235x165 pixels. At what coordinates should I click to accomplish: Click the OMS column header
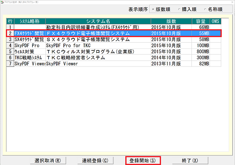pos(215,21)
